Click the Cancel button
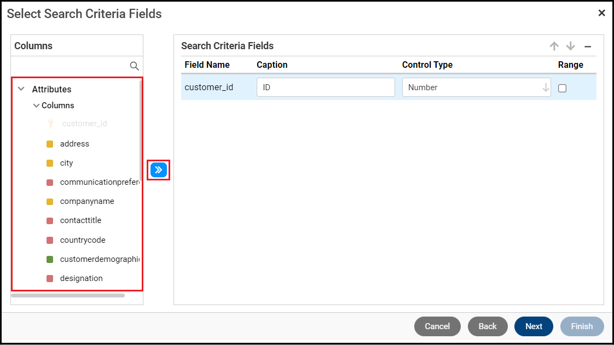The width and height of the screenshot is (614, 345). tap(437, 326)
